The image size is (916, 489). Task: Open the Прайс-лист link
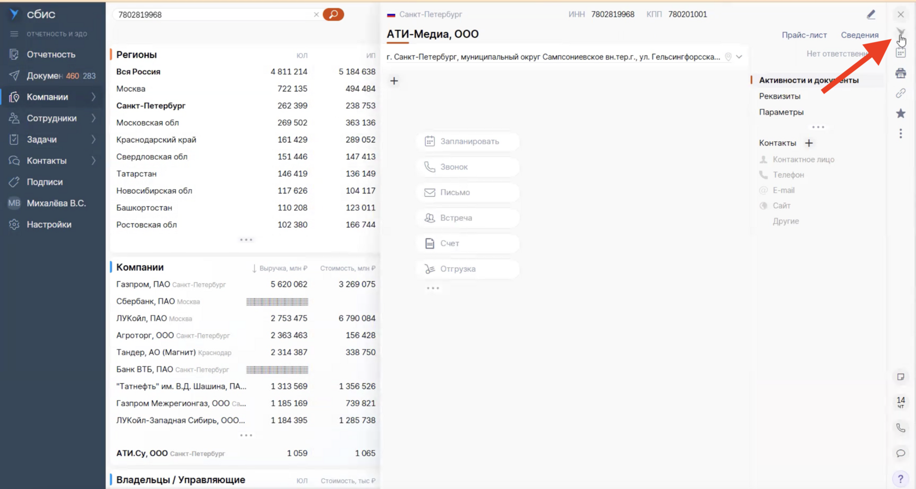(x=804, y=35)
